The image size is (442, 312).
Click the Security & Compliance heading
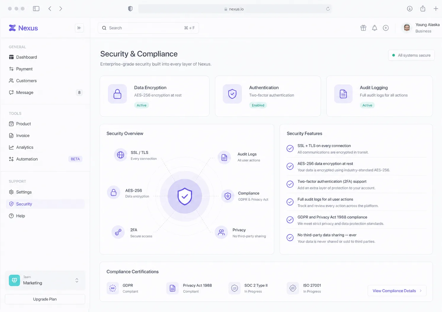coord(139,54)
